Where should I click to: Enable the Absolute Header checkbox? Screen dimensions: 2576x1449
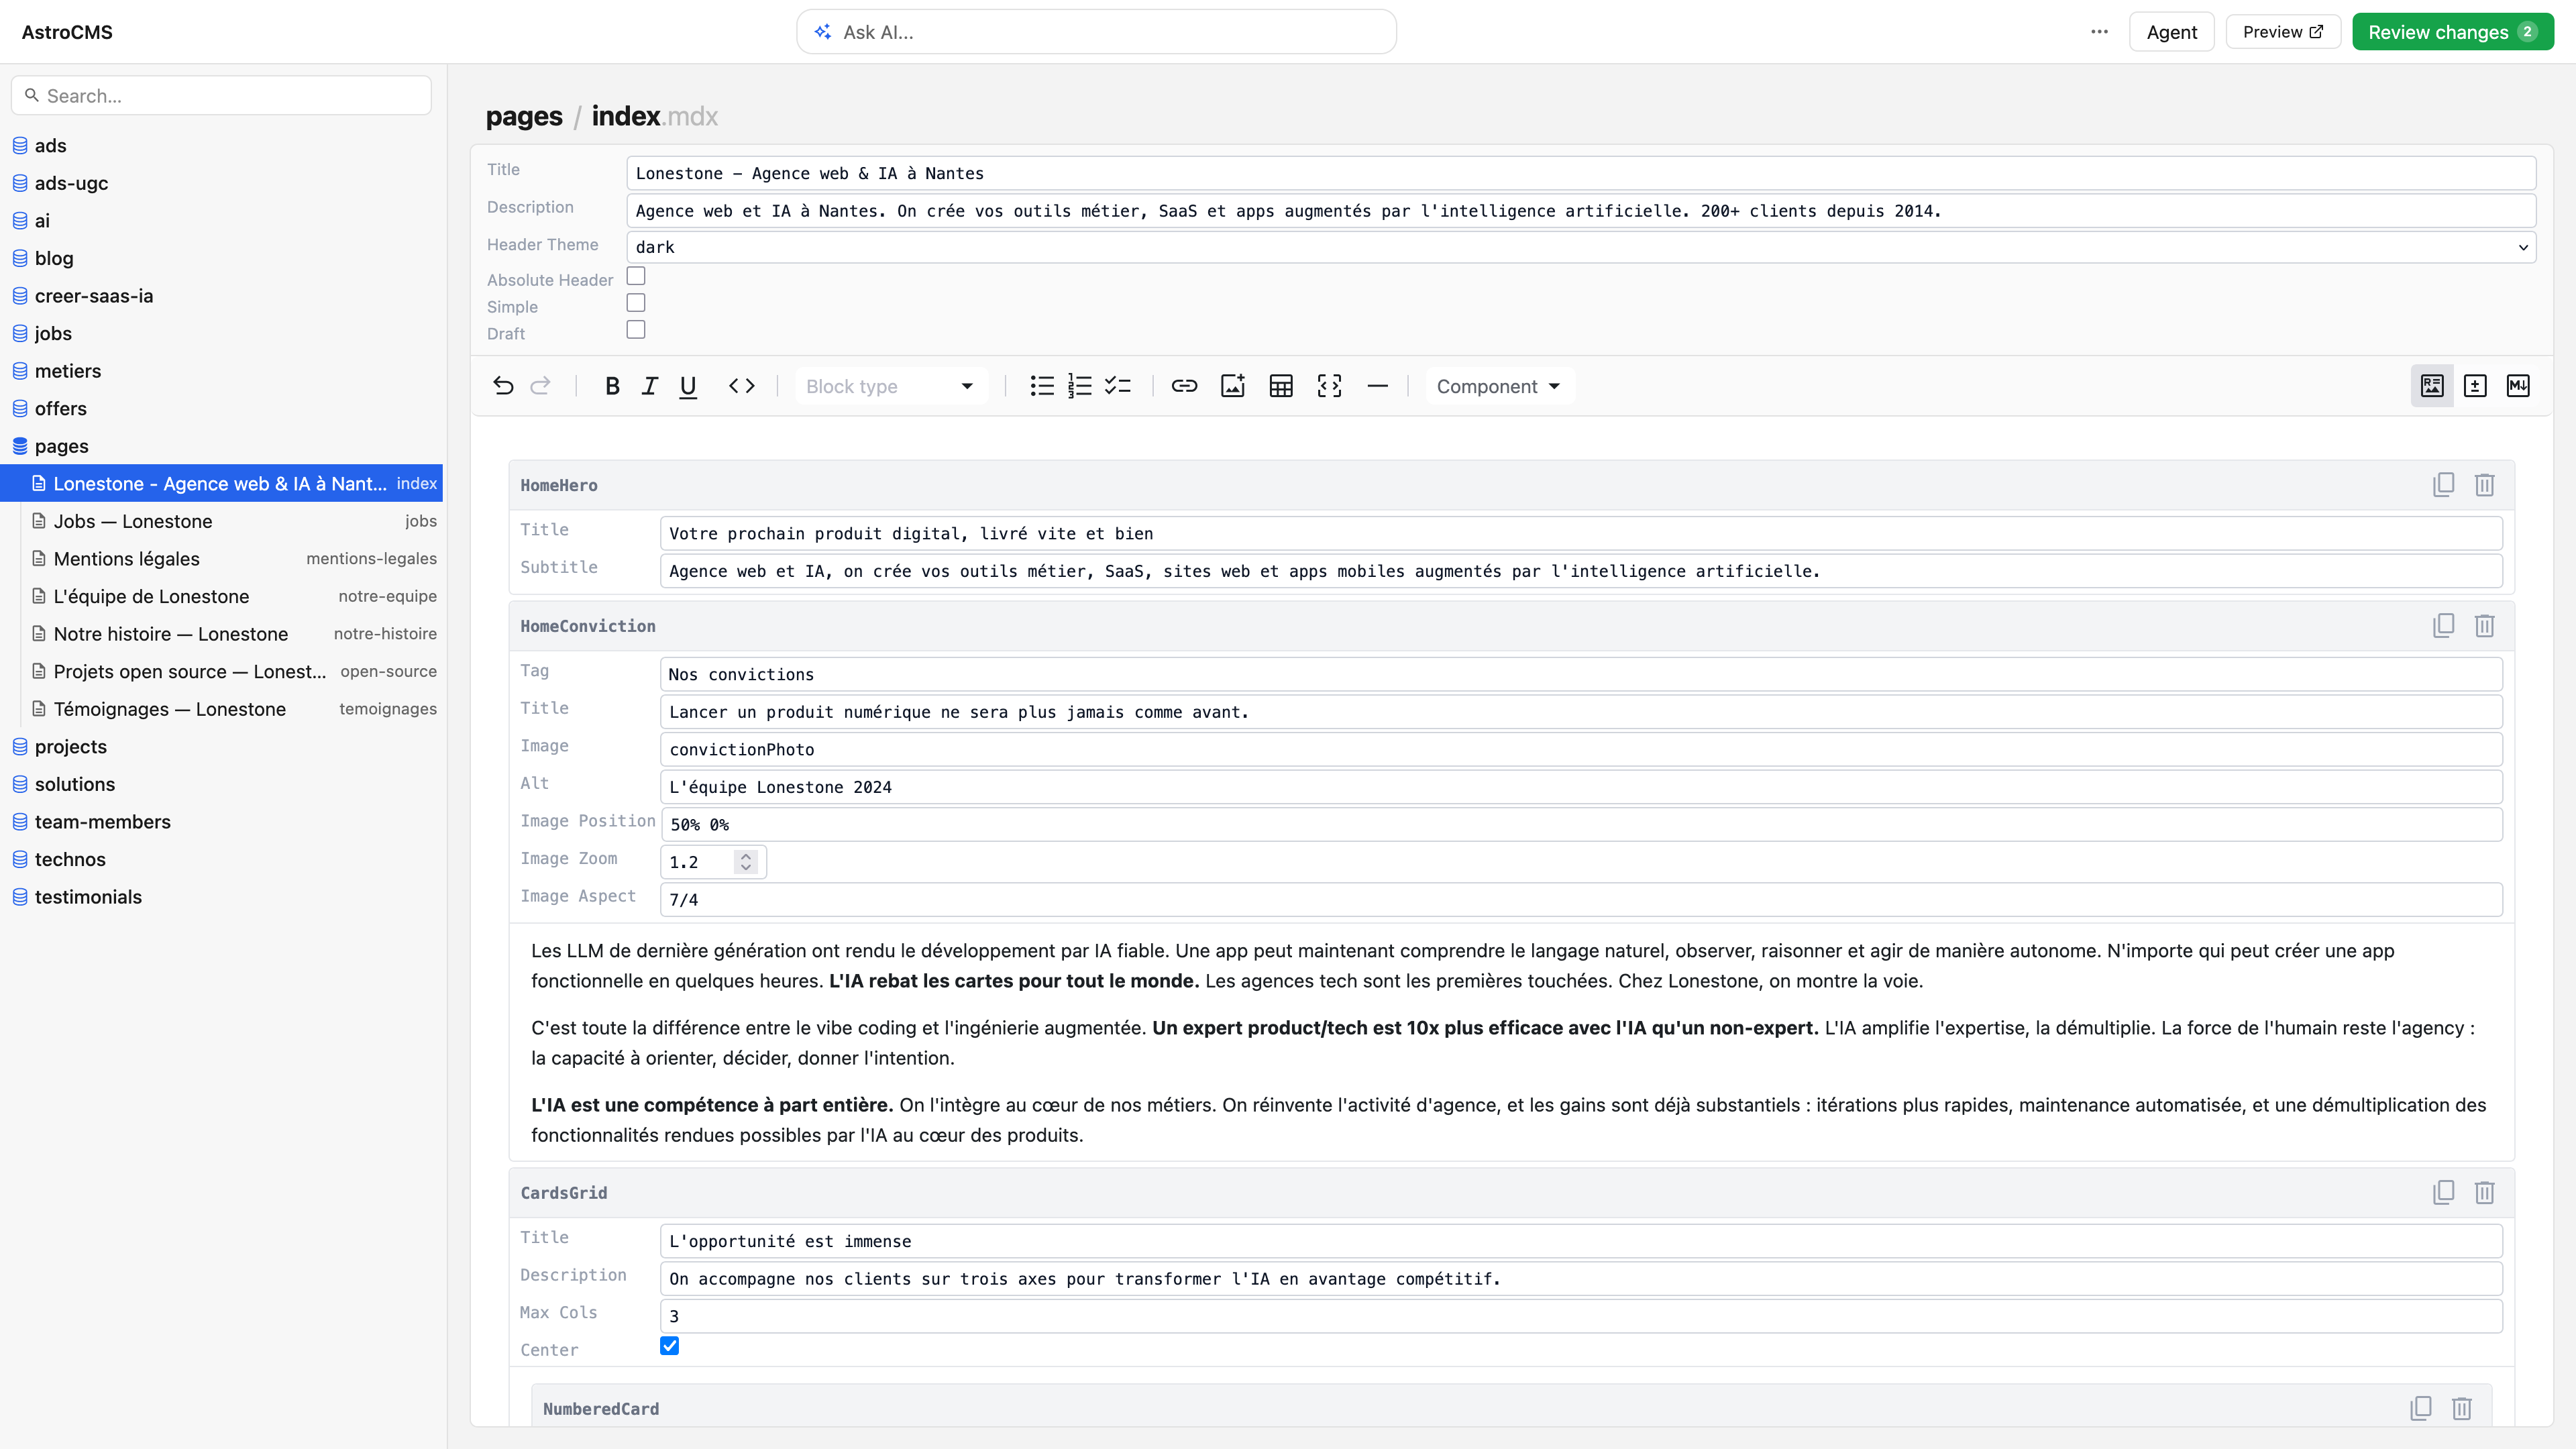pos(636,276)
